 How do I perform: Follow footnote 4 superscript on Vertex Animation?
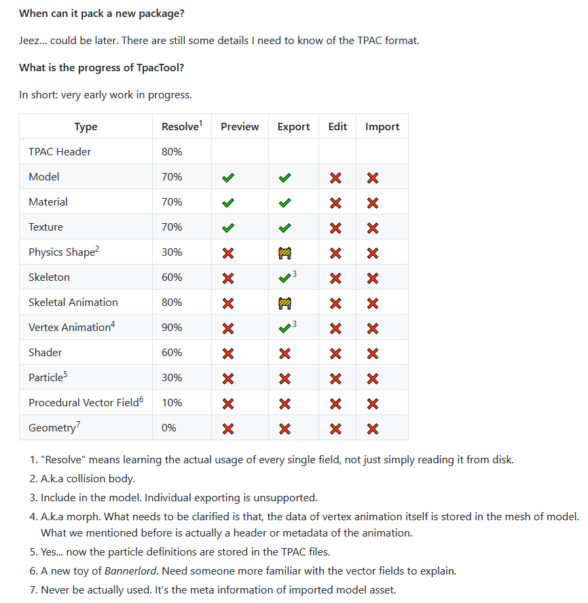point(113,324)
